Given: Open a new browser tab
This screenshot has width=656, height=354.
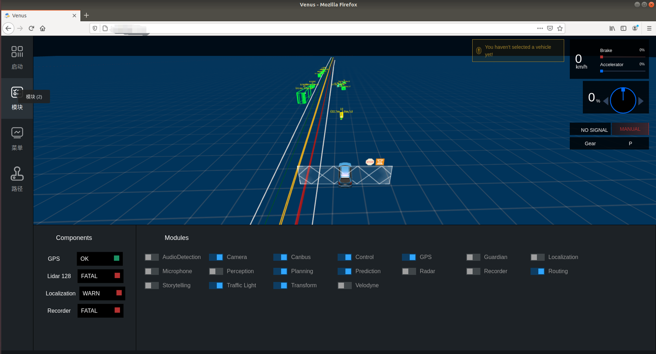Looking at the screenshot, I should coord(87,15).
